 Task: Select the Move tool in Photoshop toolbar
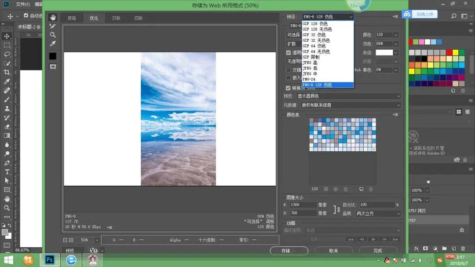click(7, 37)
